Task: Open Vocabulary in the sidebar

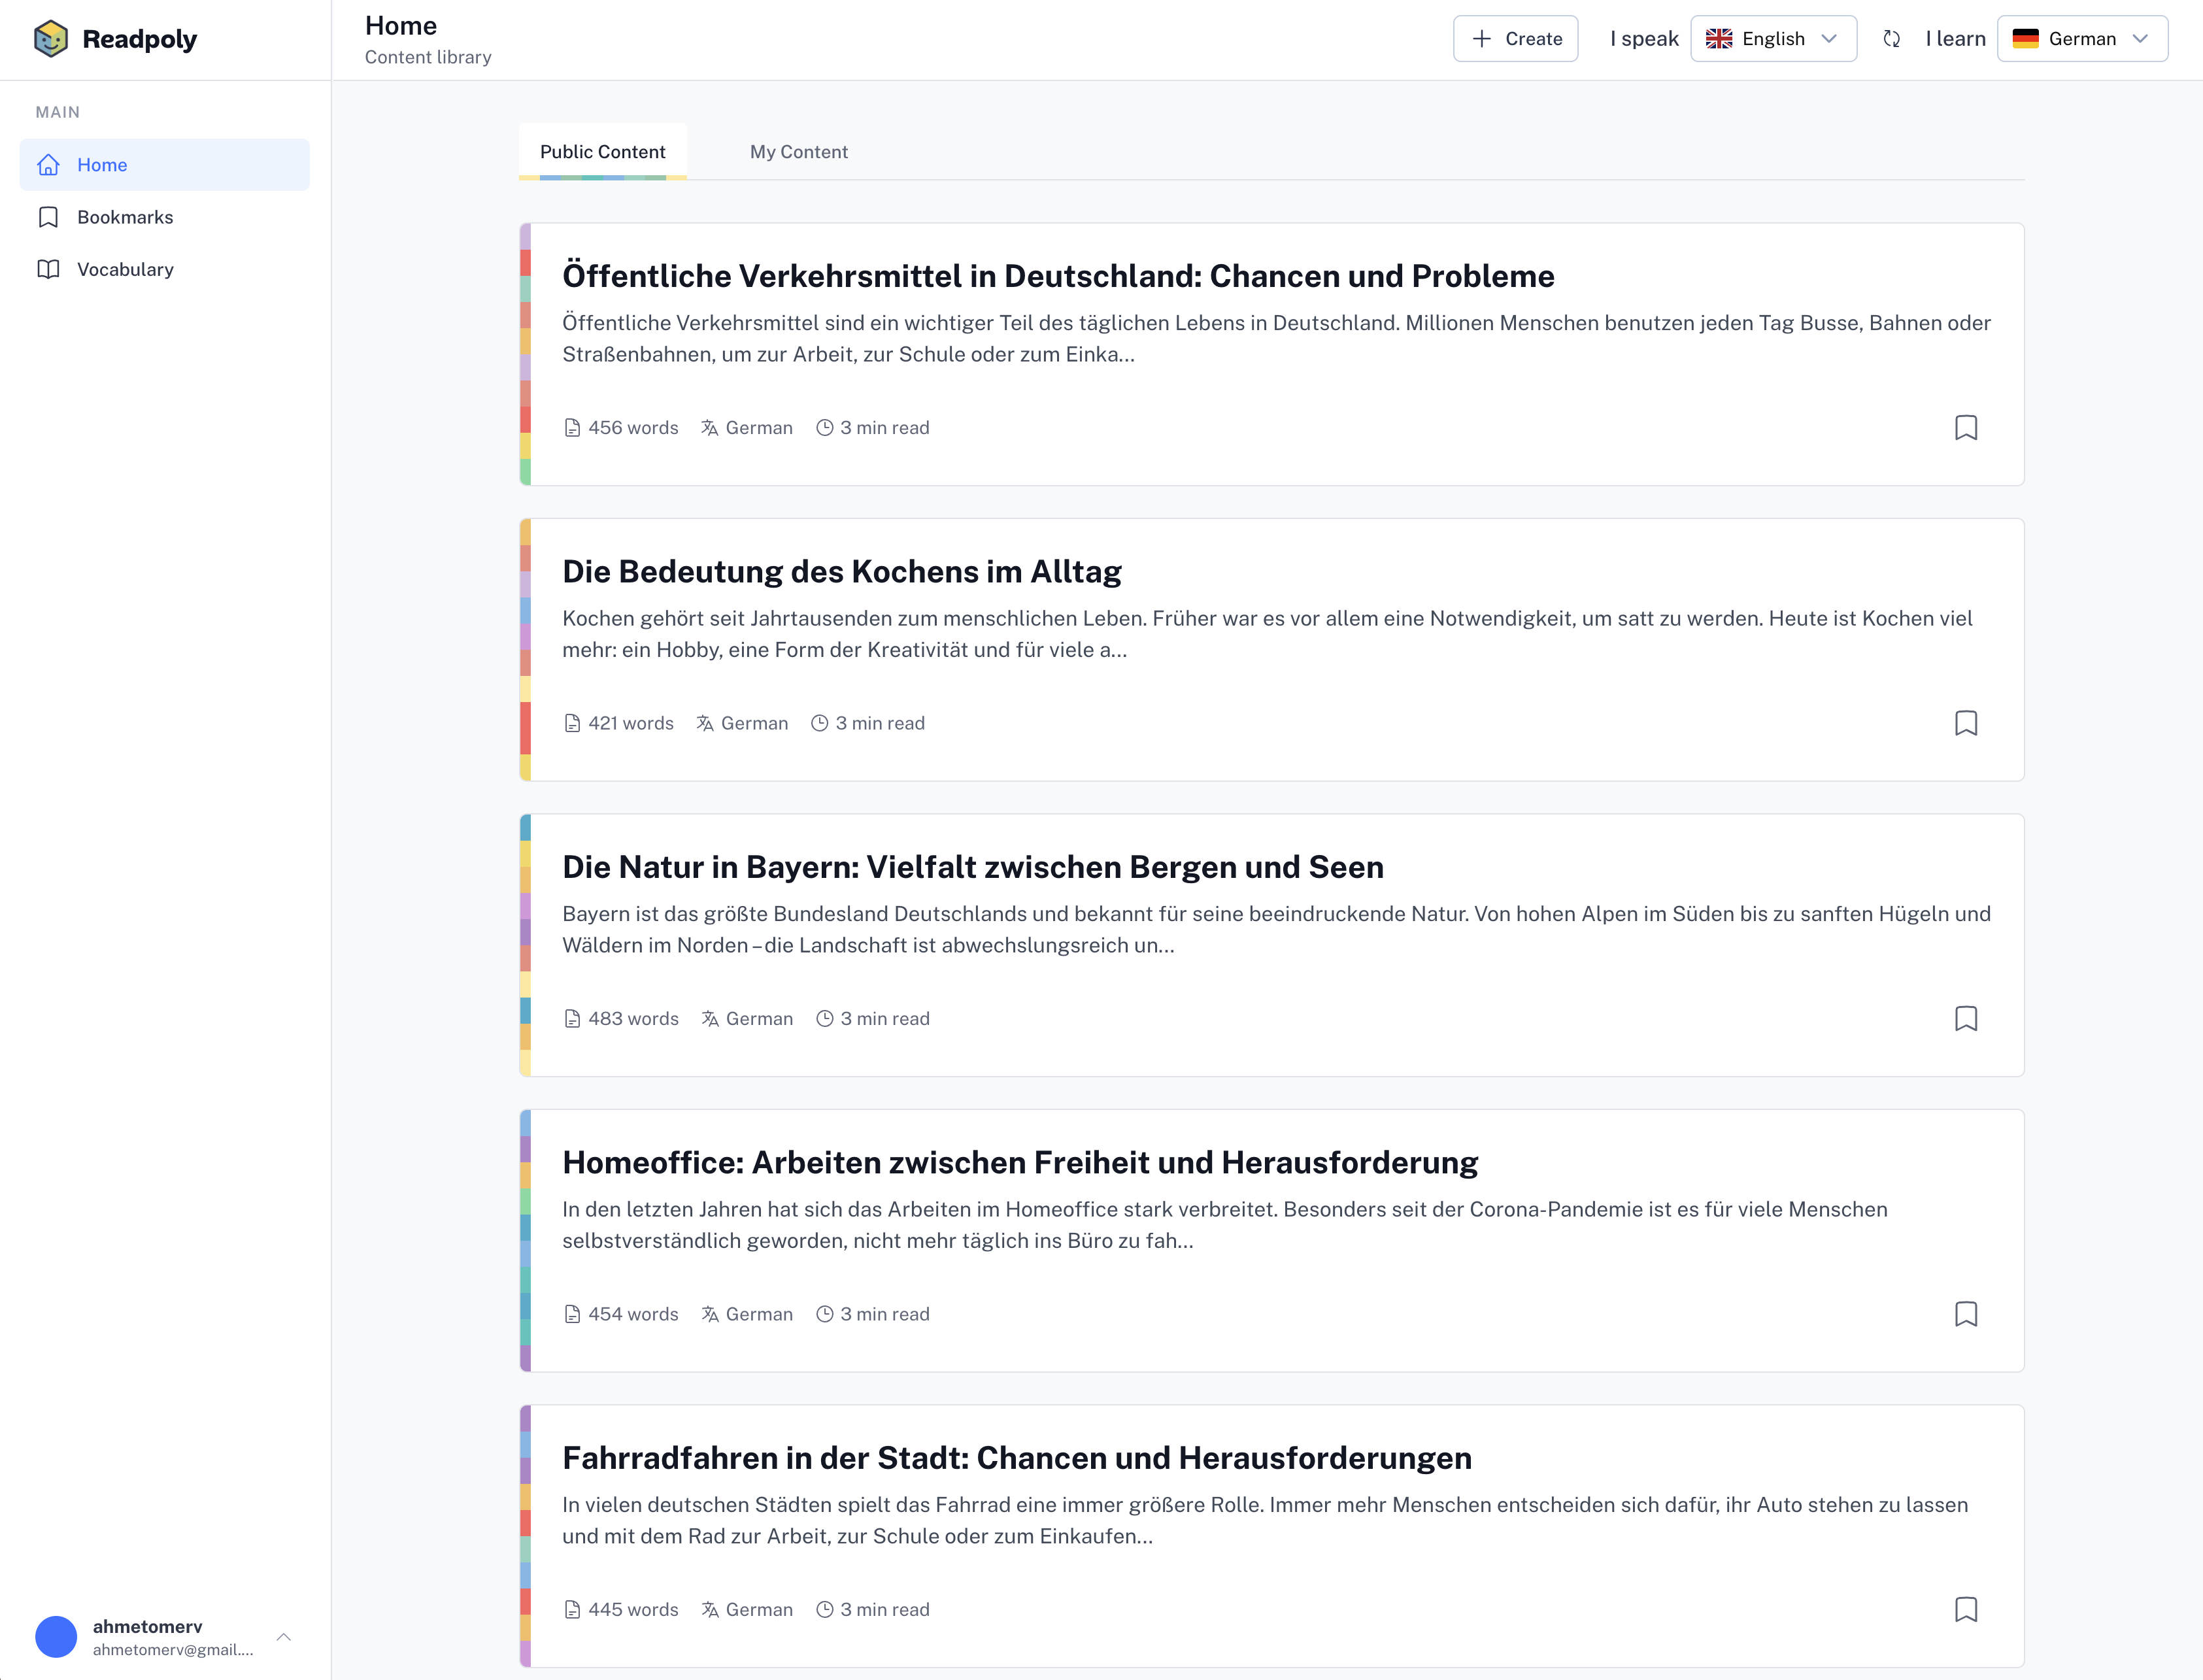Action: coord(125,269)
